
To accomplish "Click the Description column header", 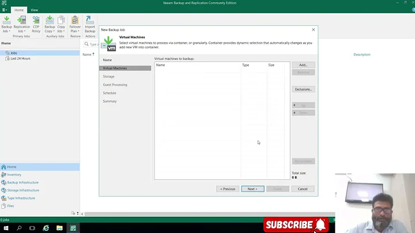I will click(362, 55).
